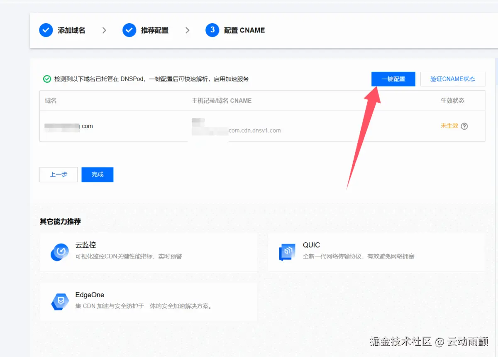498x357 pixels.
Task: Open the QUIC recommendation card
Action: [x=376, y=253]
